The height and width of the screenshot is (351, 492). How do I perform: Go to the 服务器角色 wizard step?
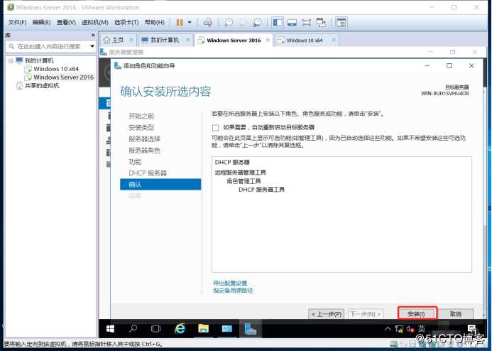[x=144, y=151]
